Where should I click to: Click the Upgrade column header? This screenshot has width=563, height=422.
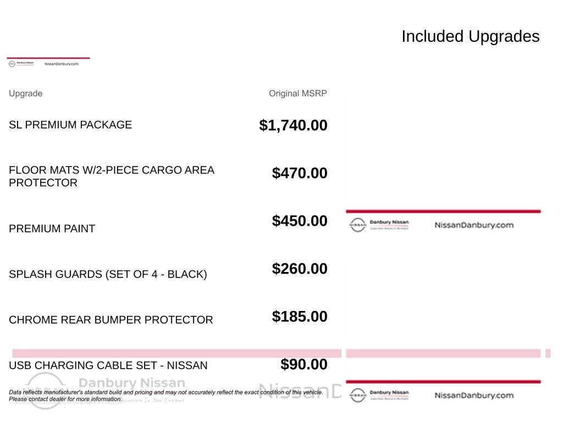tap(25, 93)
